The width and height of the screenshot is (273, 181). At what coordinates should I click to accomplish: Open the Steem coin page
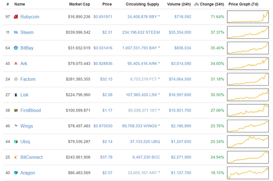tap(27, 32)
